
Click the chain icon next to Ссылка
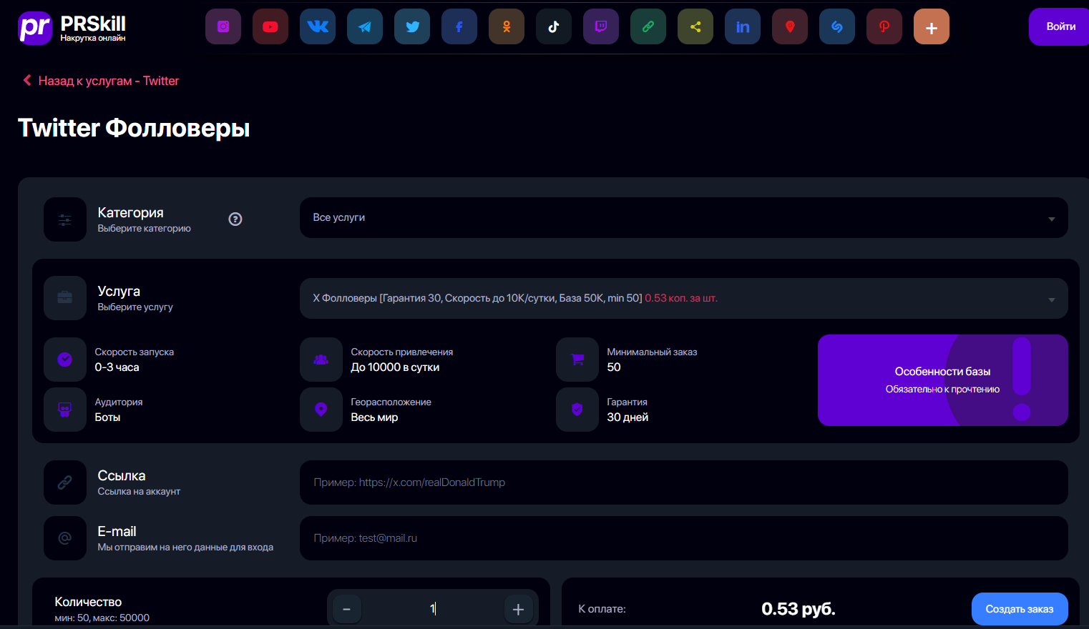[x=65, y=482]
